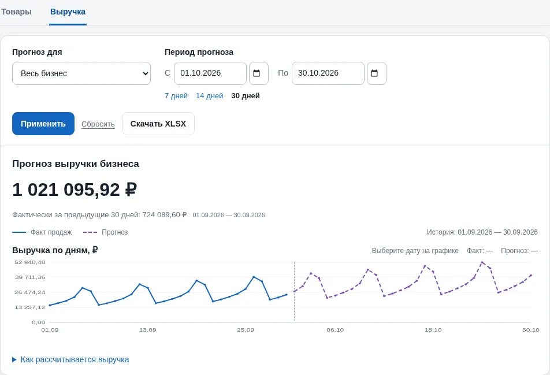This screenshot has width=550, height=375.
Task: Toggle Факт продаж legend item
Action: click(x=42, y=232)
